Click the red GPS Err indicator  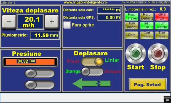[162, 17]
